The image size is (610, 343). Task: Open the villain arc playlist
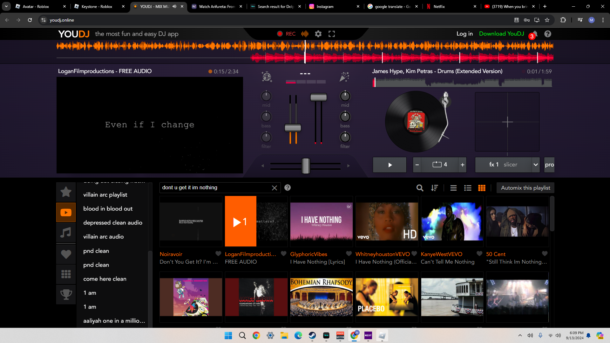pyautogui.click(x=105, y=195)
